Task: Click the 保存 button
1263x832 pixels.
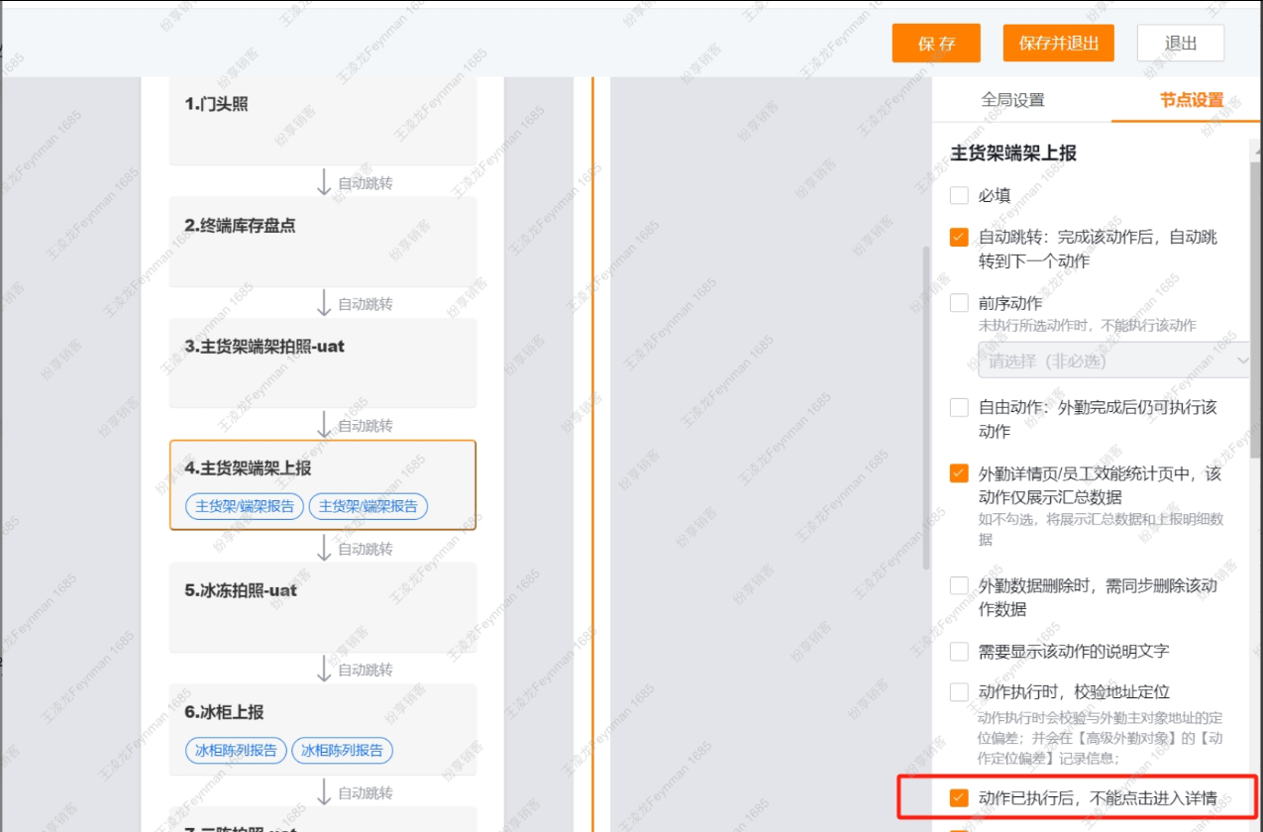Action: point(934,43)
